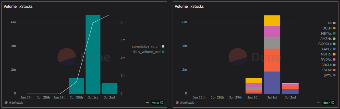Toggle daily_volume_usd legend series
The height and width of the screenshot is (109, 340).
click(x=148, y=52)
